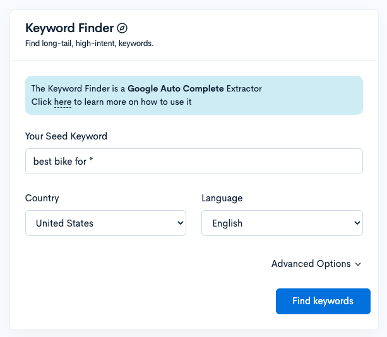Click the "United States" value in Country
The height and width of the screenshot is (337, 387).
[64, 223]
